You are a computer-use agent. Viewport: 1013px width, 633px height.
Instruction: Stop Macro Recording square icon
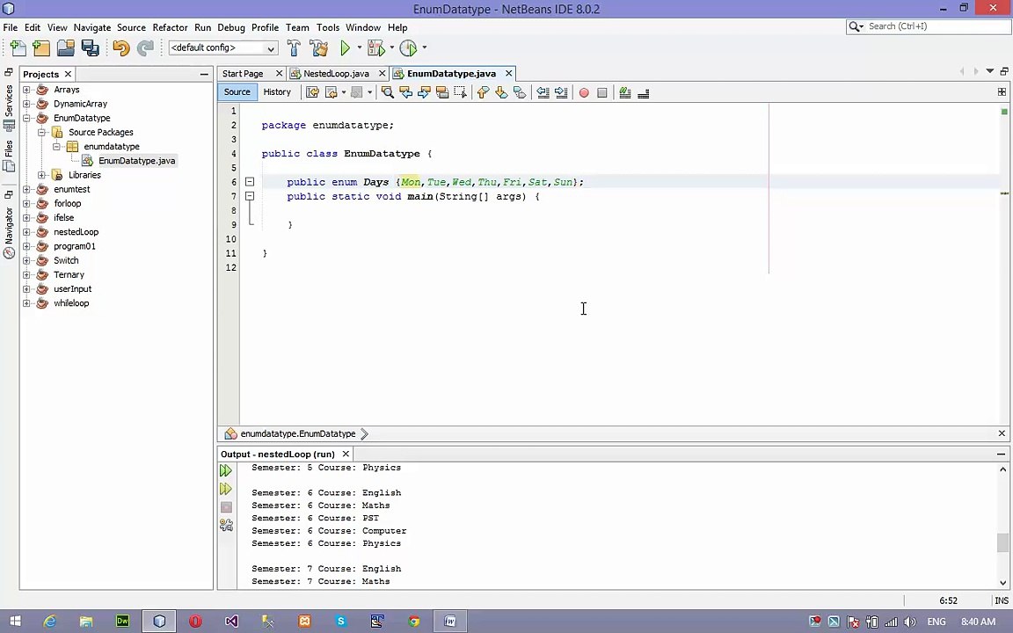[602, 92]
